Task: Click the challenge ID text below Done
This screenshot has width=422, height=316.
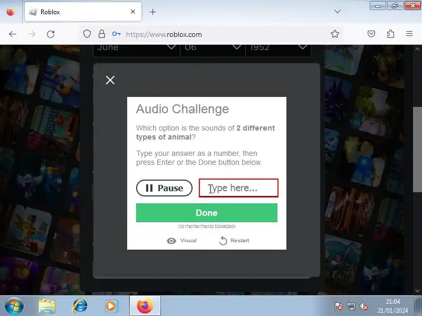Action: click(207, 226)
